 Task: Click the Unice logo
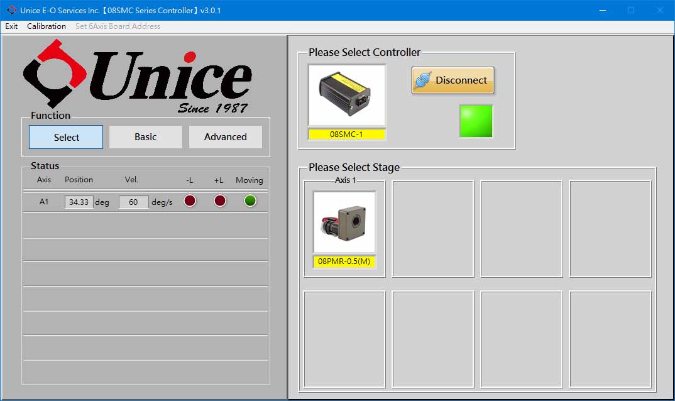point(137,75)
